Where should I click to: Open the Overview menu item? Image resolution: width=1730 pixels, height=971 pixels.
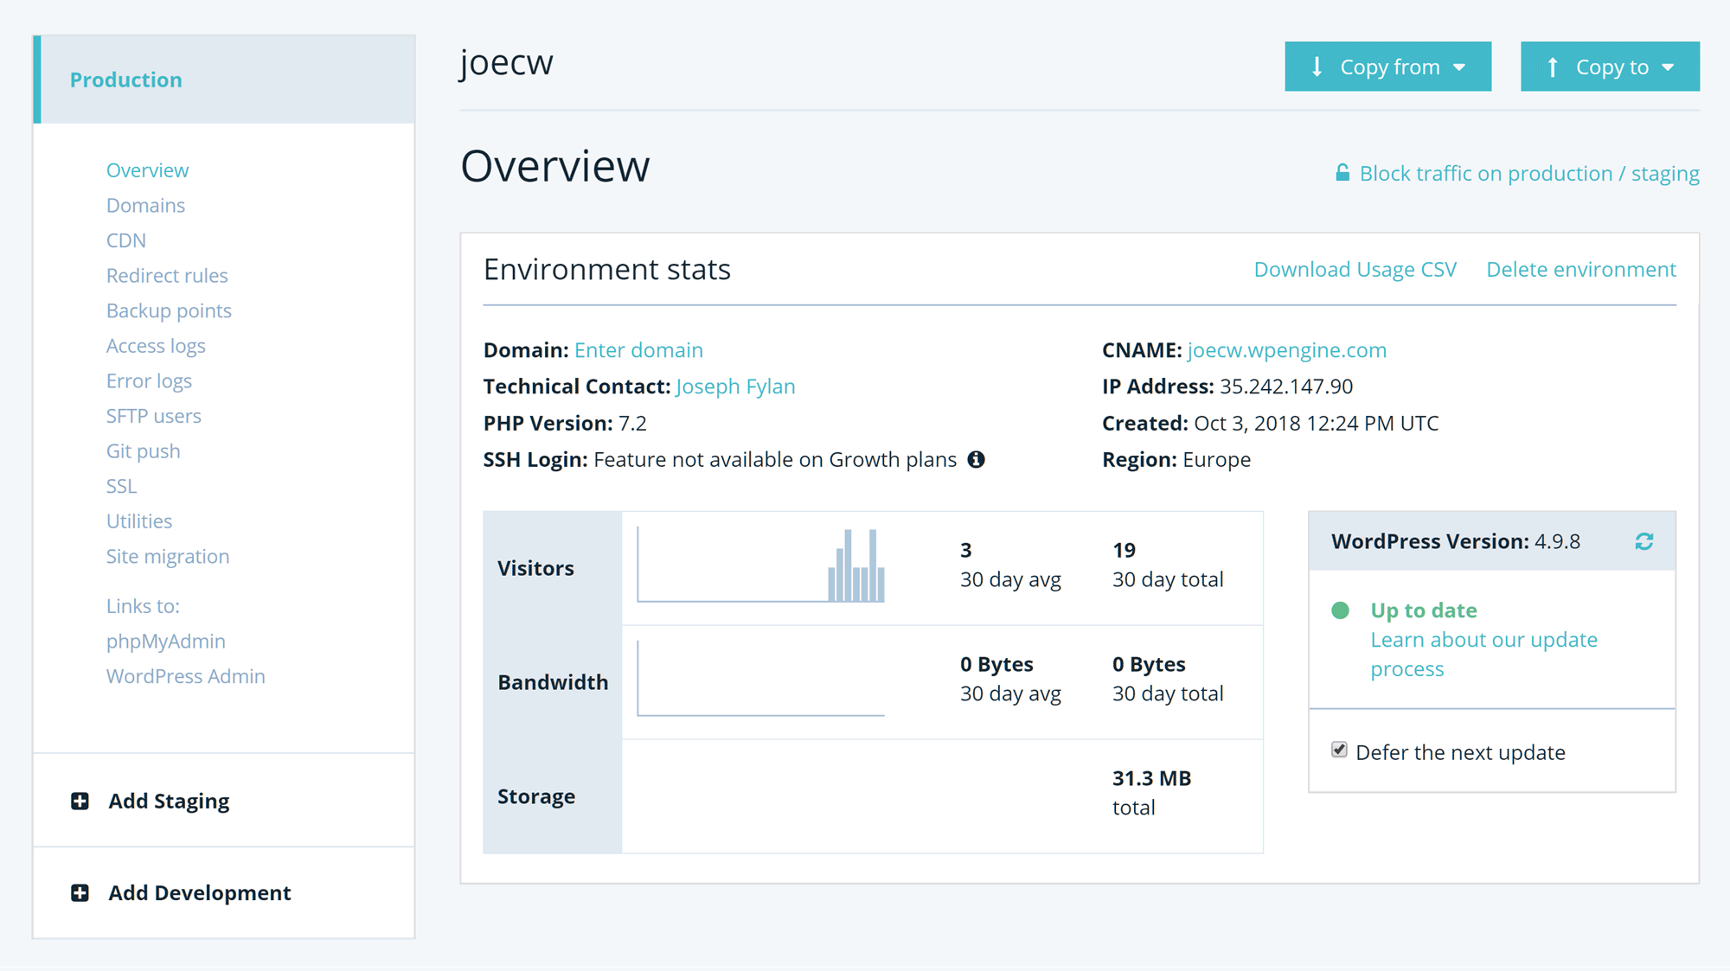[147, 170]
